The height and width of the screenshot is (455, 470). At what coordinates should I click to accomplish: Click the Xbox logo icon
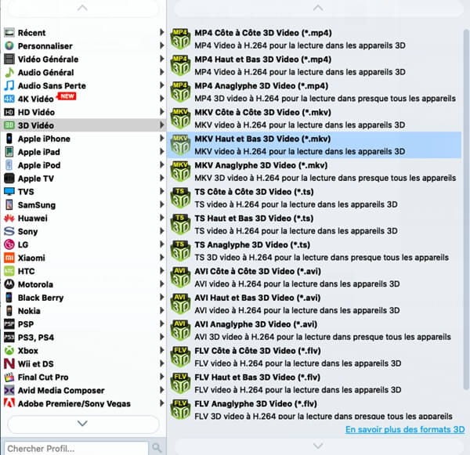[9, 350]
